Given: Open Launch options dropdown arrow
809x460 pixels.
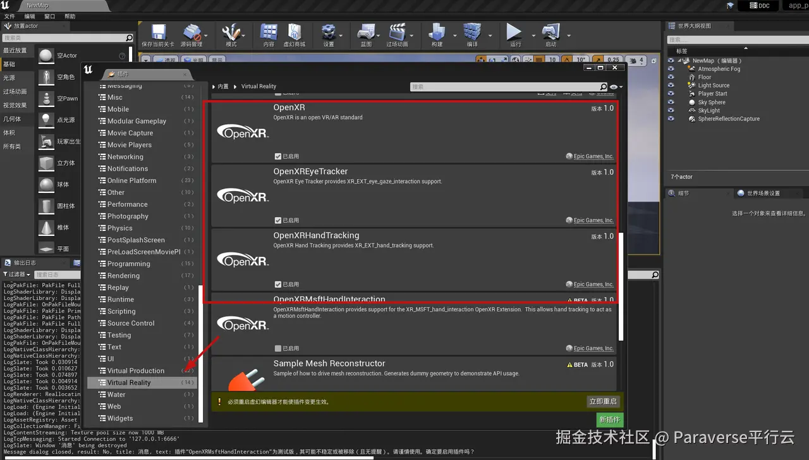Looking at the screenshot, I should (569, 35).
